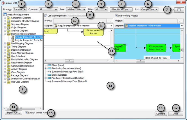Expand the Class Diagram node

pos(5,72)
